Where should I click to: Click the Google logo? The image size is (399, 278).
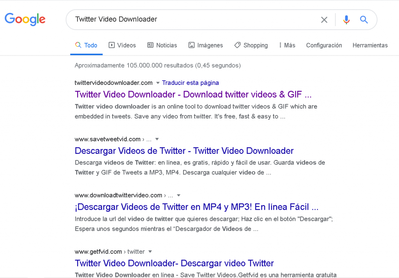click(x=25, y=19)
